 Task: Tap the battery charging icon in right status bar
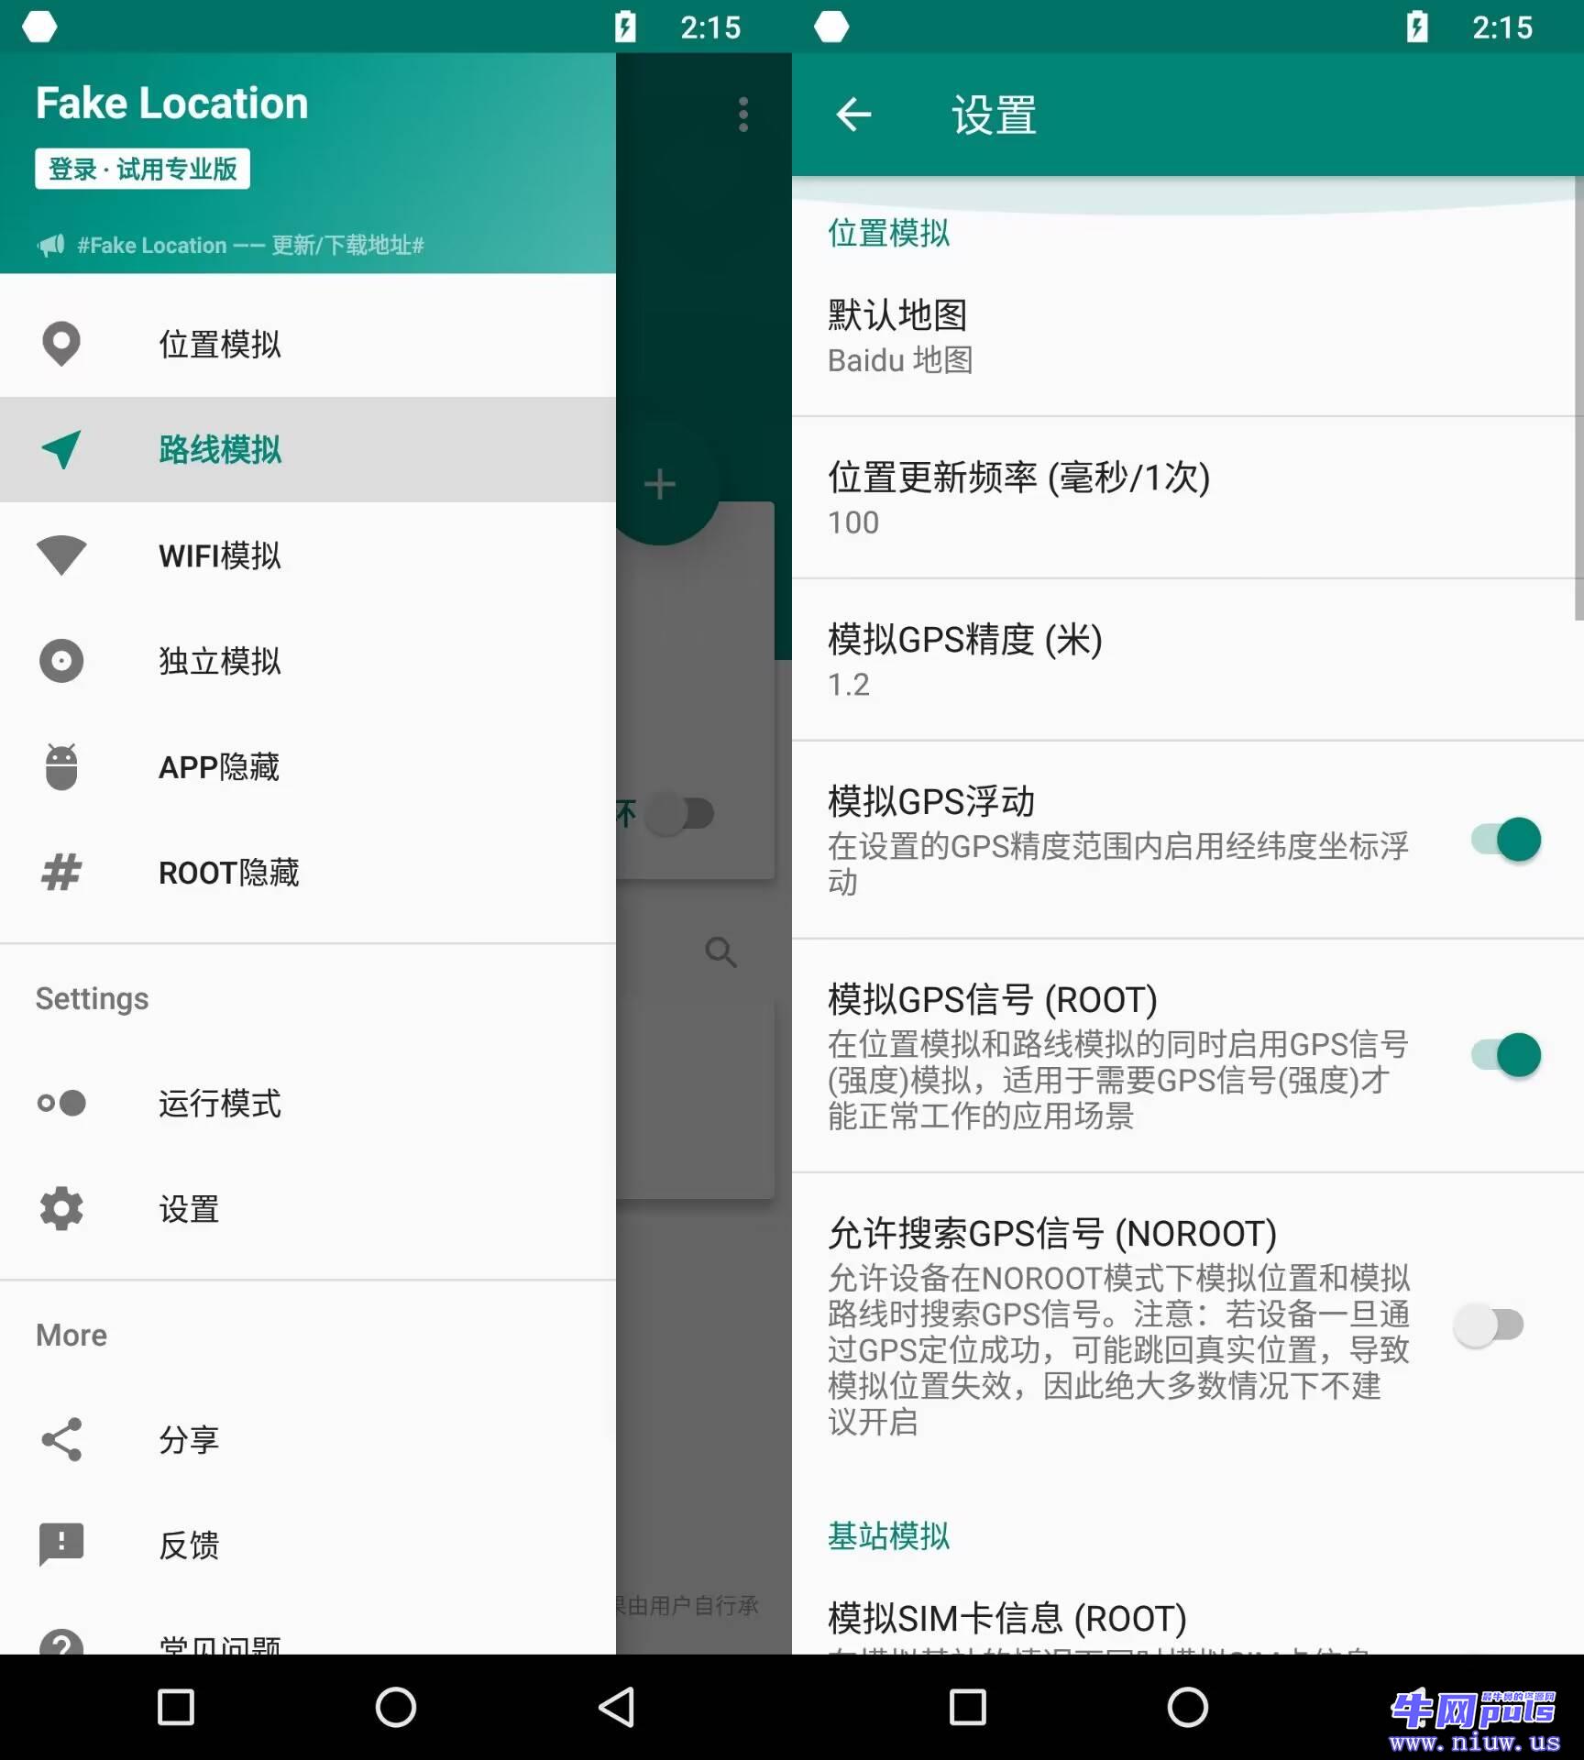[1417, 27]
